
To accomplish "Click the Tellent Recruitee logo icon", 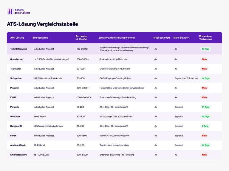I will point(10,12).
